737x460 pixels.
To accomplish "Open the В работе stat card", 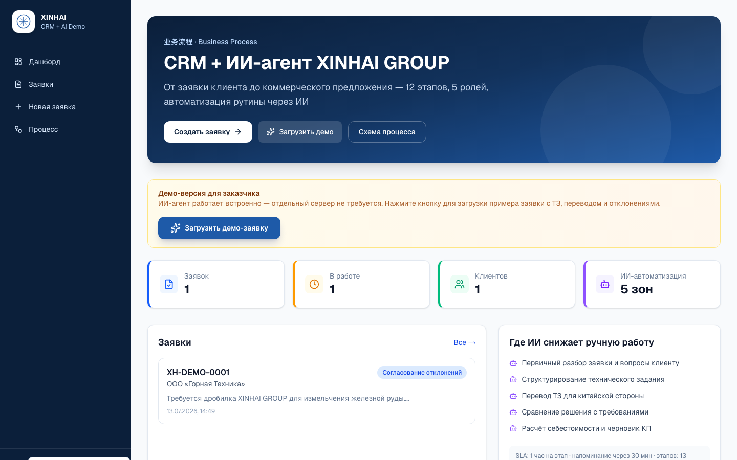I will tap(361, 284).
